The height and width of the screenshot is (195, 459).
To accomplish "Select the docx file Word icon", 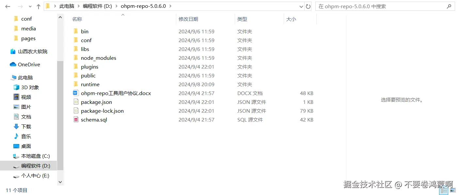I will point(76,93).
